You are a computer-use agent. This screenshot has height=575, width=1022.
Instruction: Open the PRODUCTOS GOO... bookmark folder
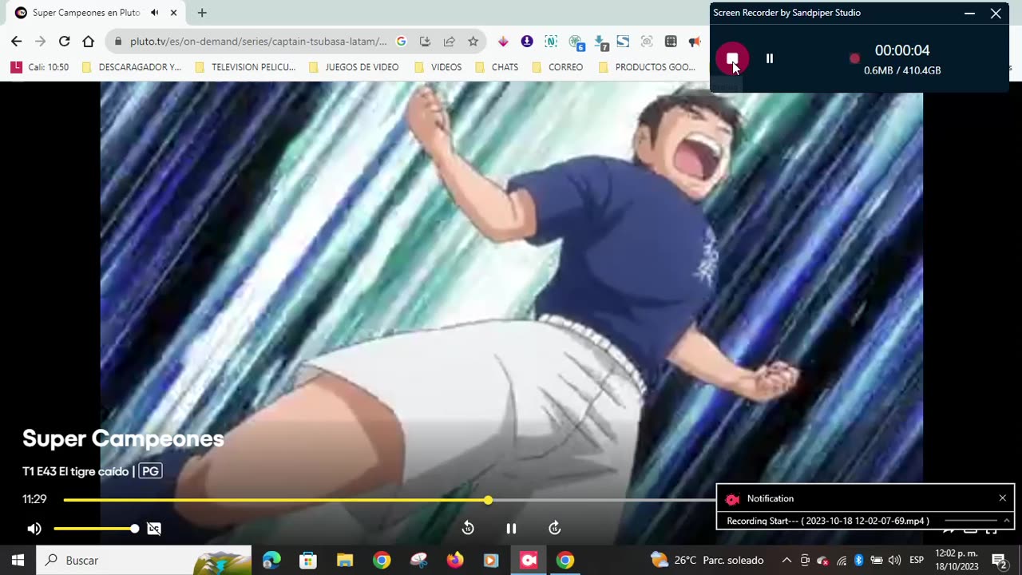pyautogui.click(x=648, y=67)
